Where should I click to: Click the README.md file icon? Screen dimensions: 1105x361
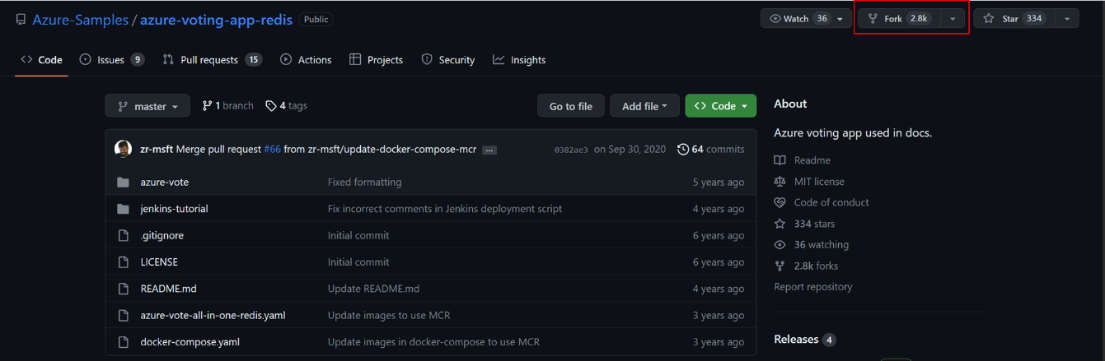(x=124, y=289)
